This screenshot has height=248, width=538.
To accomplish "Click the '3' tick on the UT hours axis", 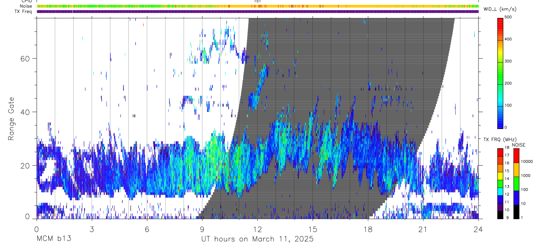I will (92, 229).
